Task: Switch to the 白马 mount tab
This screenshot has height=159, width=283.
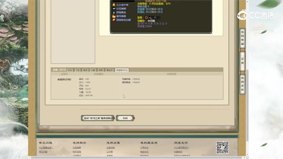Action: coord(70,70)
